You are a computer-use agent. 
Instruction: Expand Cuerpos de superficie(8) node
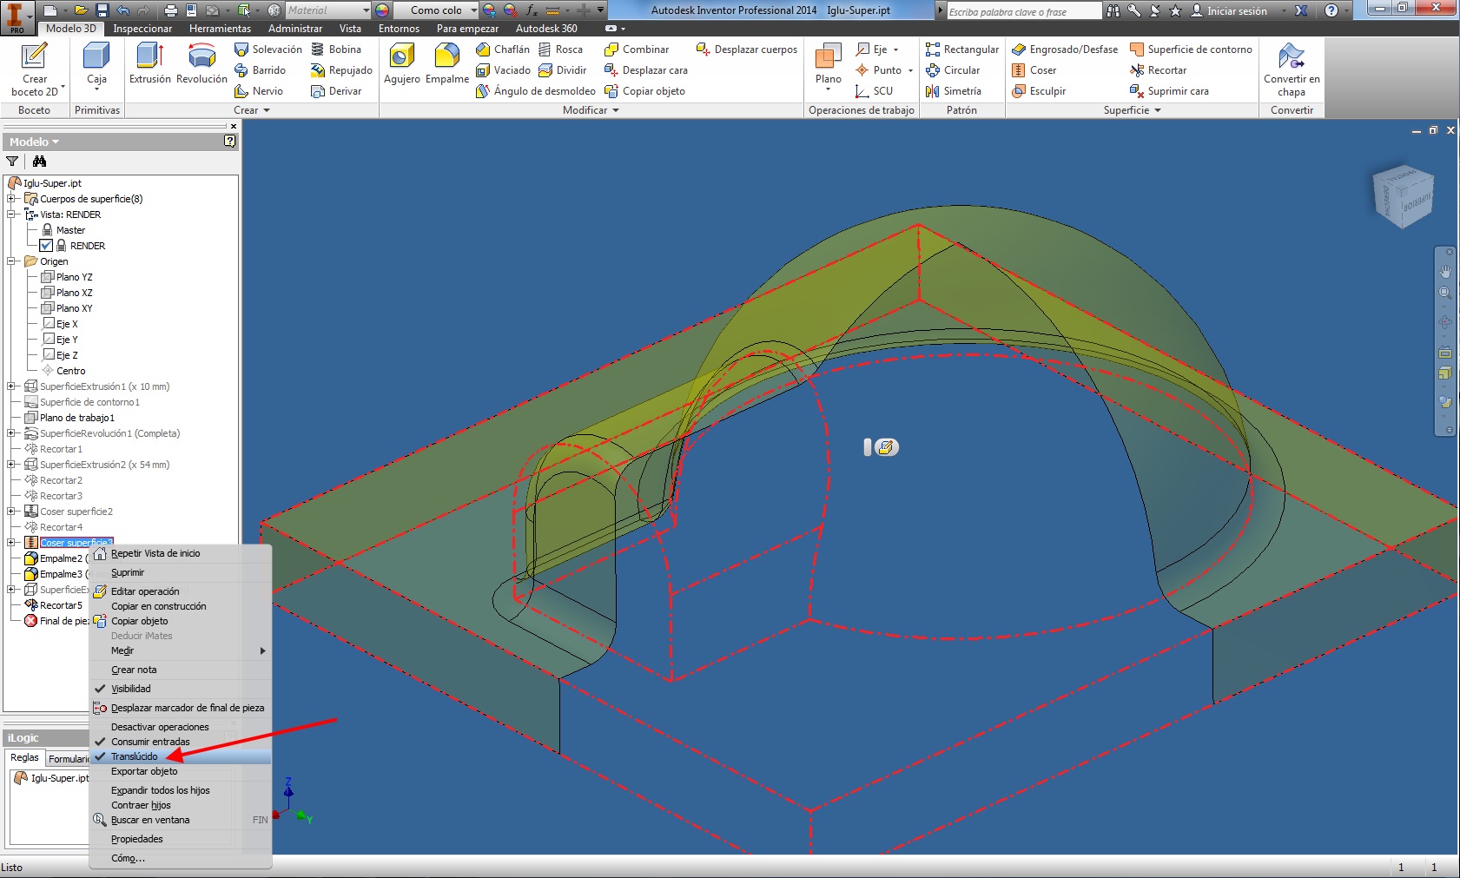click(11, 199)
